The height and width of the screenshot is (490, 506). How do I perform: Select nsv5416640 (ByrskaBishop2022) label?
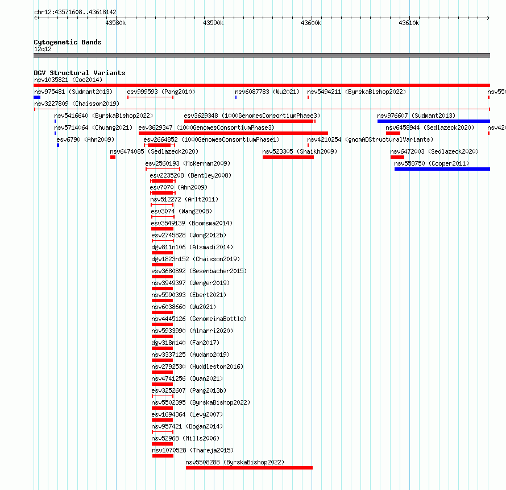(103, 116)
